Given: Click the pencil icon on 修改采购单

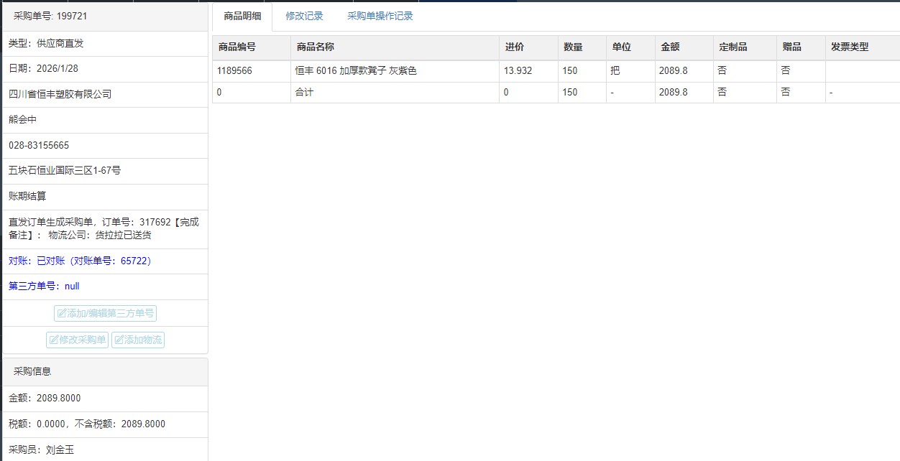Looking at the screenshot, I should click(54, 340).
